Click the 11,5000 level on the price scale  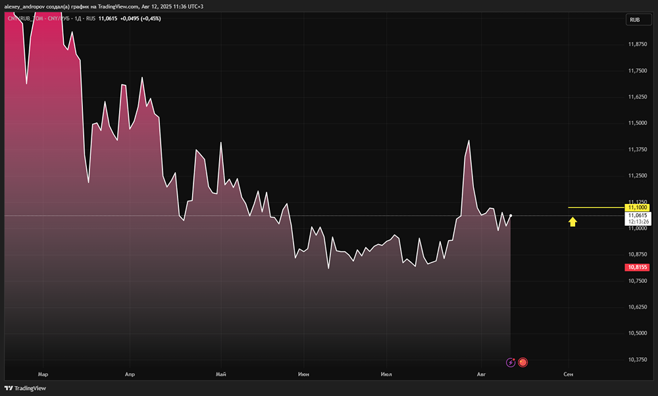click(x=638, y=123)
